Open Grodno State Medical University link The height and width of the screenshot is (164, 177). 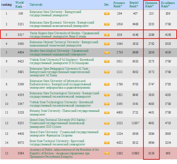coord(59,52)
